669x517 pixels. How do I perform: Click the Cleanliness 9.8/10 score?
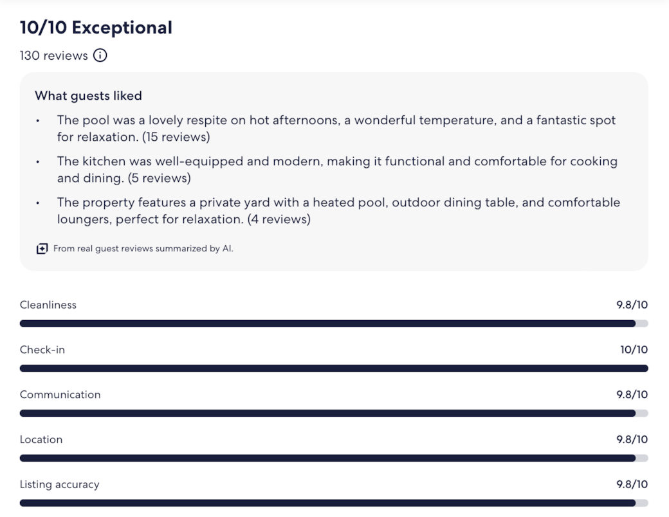point(632,305)
